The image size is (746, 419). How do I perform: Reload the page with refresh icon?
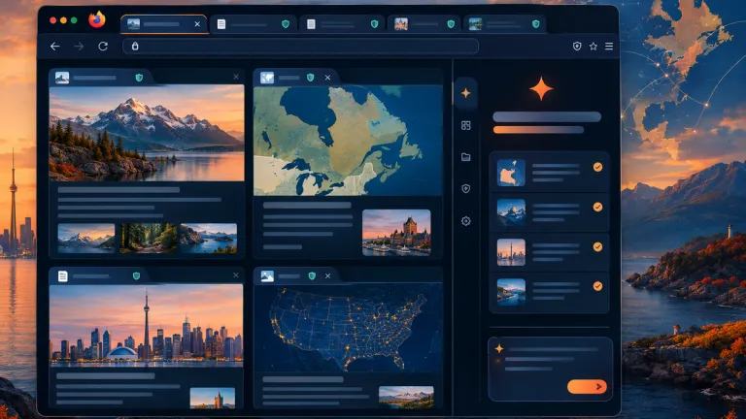click(103, 47)
